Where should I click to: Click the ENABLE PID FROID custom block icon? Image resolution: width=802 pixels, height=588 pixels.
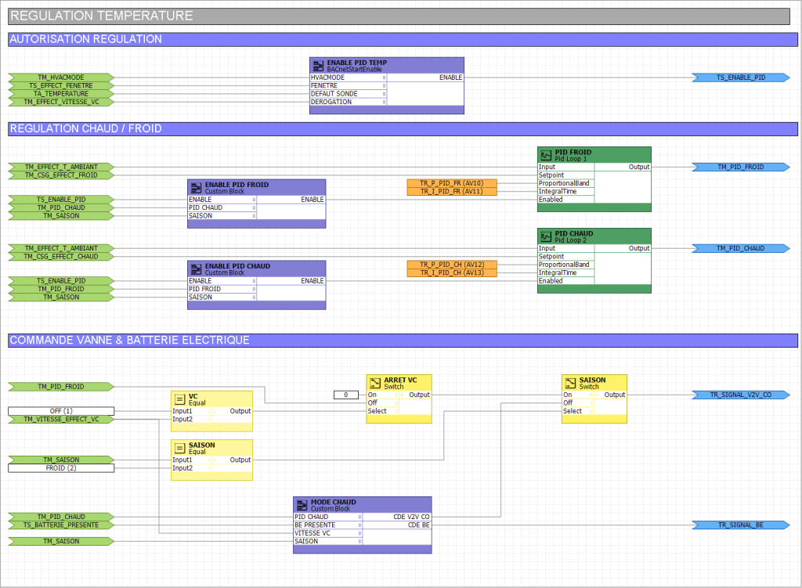(195, 188)
